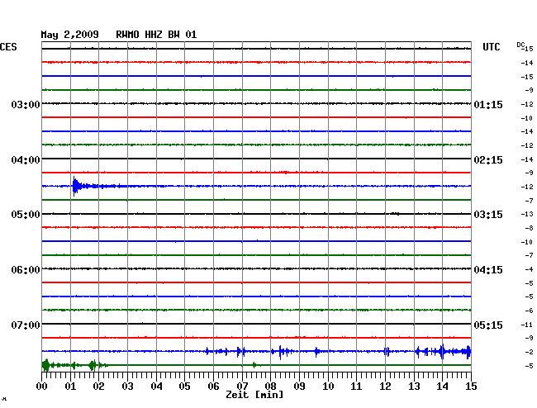Image resolution: width=537 pixels, height=408 pixels.
Task: Select the 03:00 local time label
Action: pos(26,104)
